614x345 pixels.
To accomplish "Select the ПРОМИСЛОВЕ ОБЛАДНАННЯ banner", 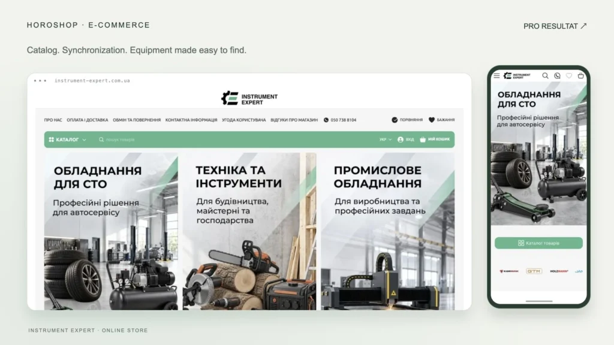I will point(388,231).
